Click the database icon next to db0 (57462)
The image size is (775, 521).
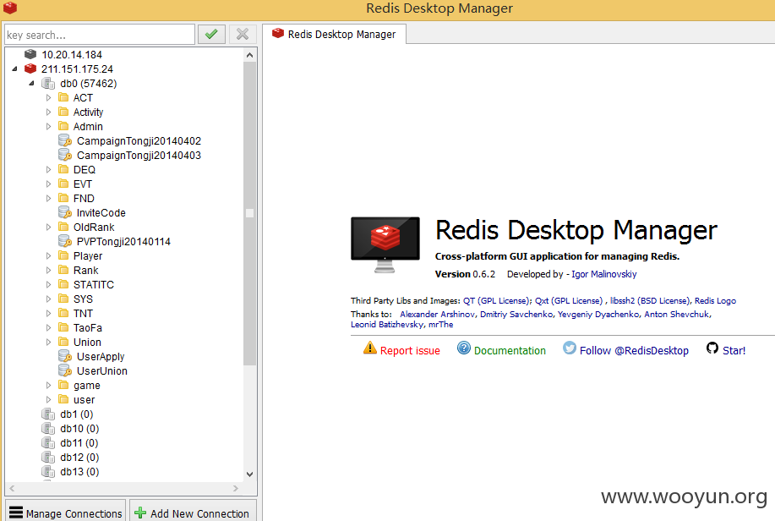coord(48,83)
